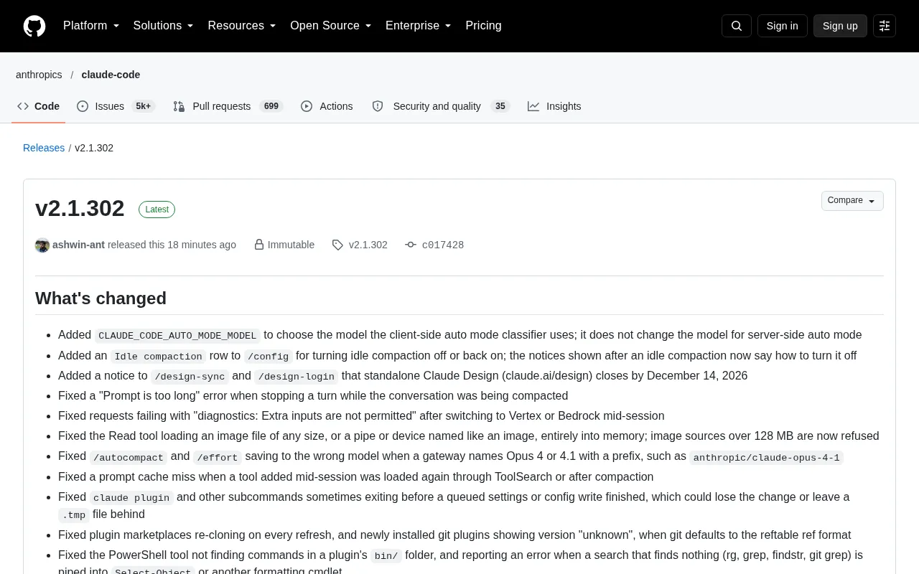Screen dimensions: 919x574
Task: Click the What's changed heading
Action: [101, 298]
